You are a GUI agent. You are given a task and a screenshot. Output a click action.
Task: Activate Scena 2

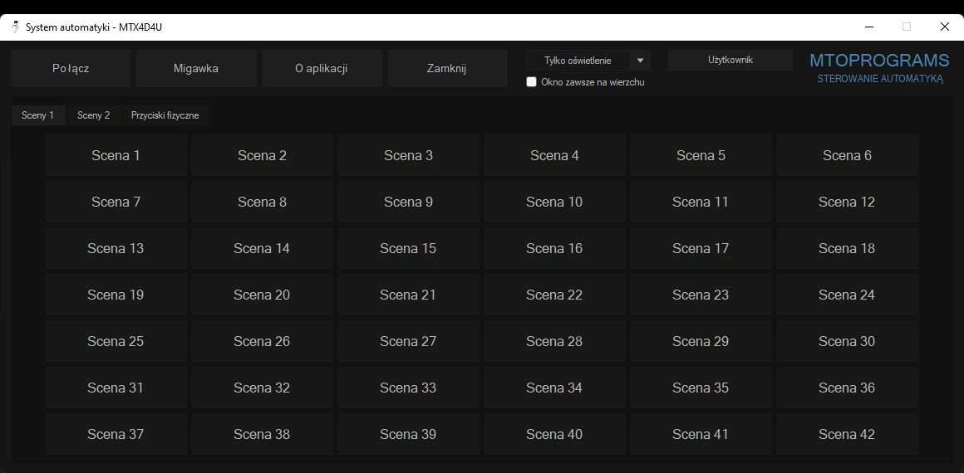coord(263,155)
